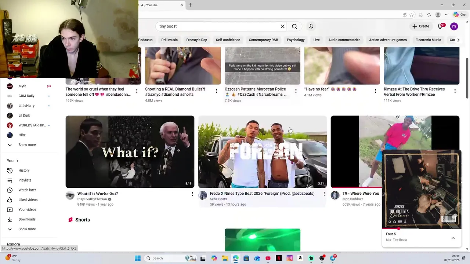The image size is (470, 264).
Task: Open the Windows Start menu
Action: (x=138, y=258)
